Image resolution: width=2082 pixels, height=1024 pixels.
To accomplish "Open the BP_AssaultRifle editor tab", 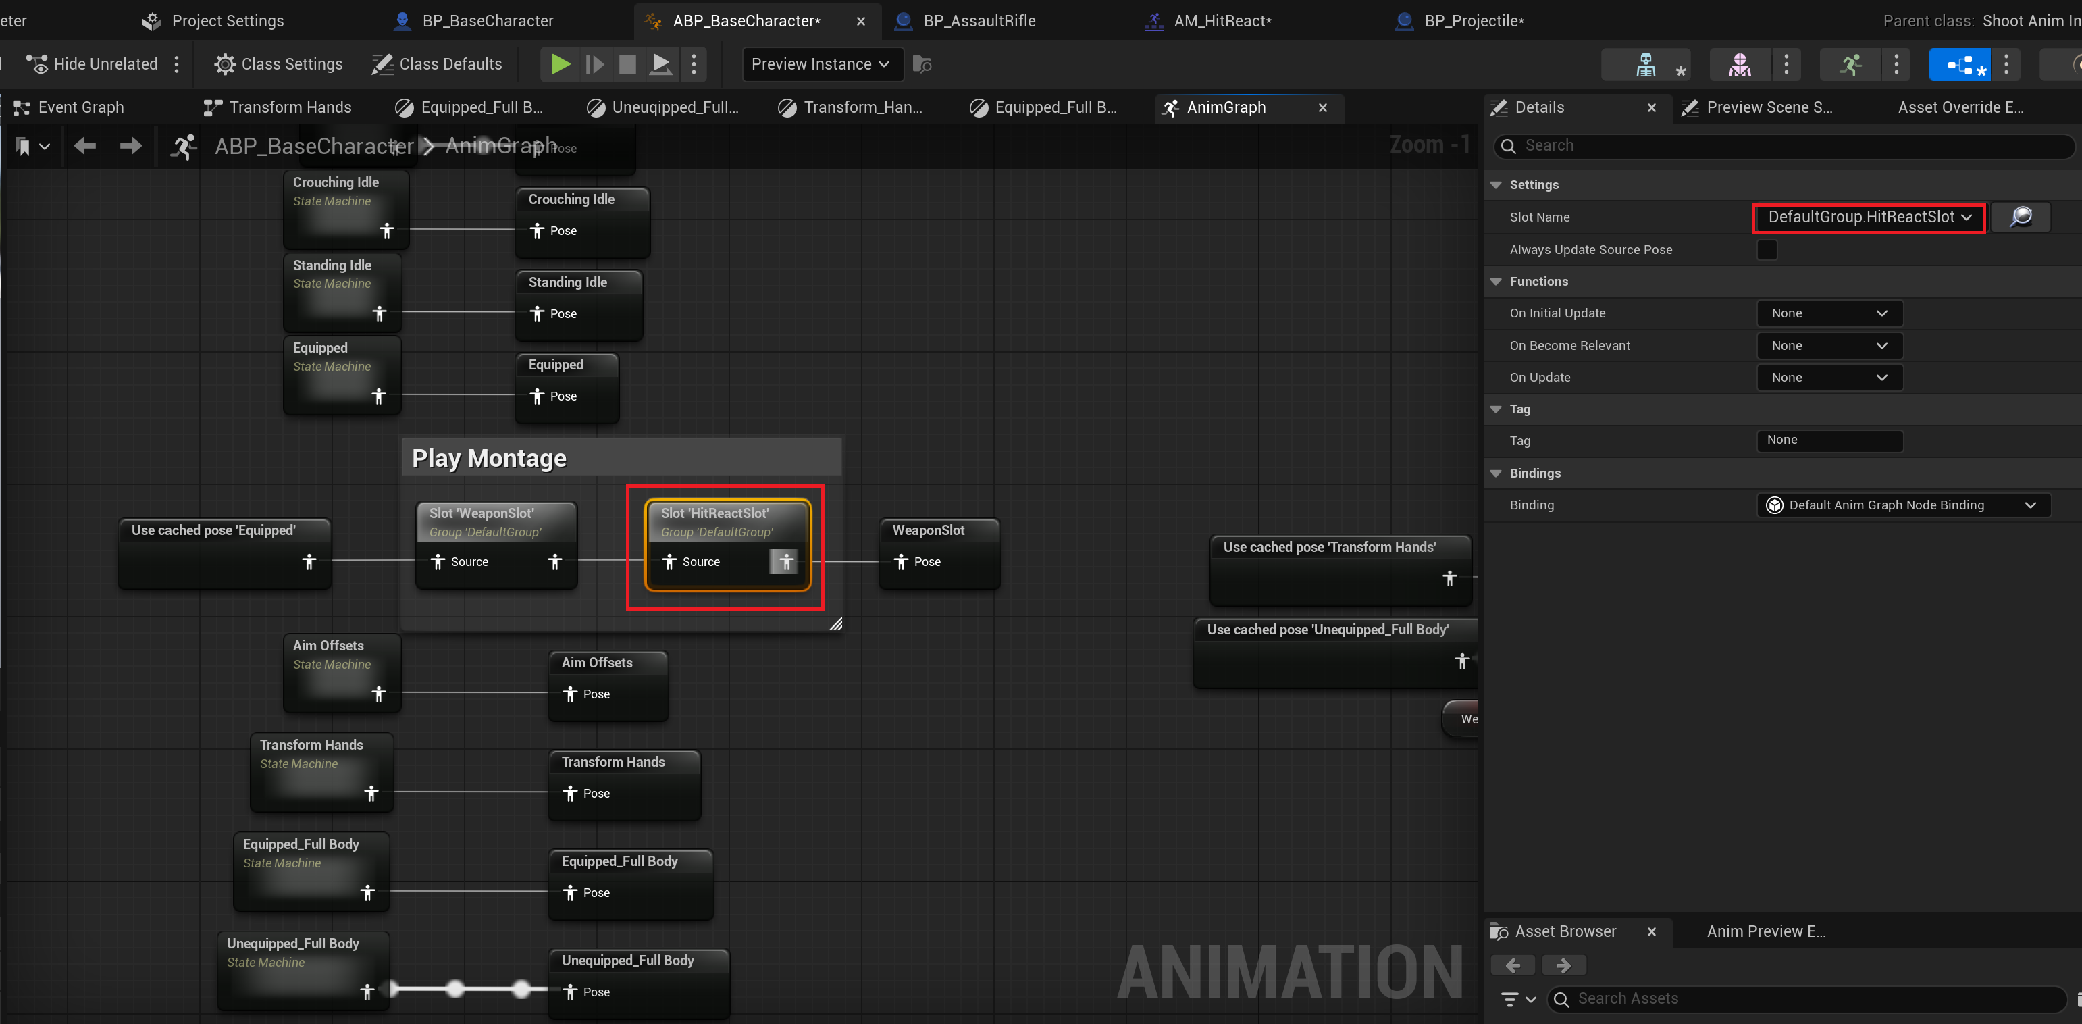I will tap(979, 21).
